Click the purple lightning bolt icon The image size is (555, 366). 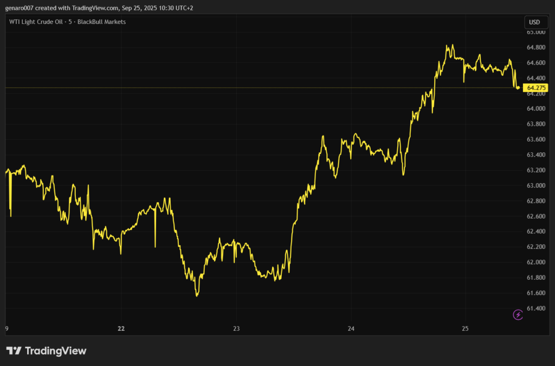click(518, 314)
